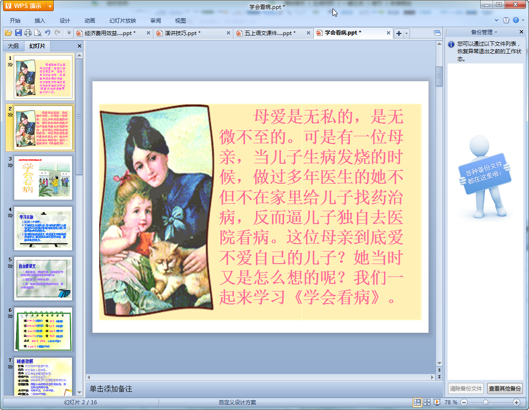
Task: Start slideshow from status bar icon
Action: (x=437, y=402)
